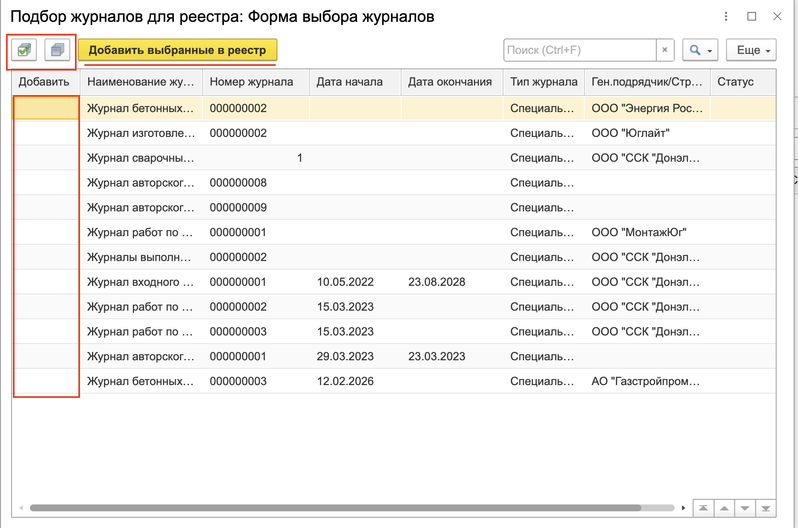
Task: Clear the search field with the X icon
Action: pos(665,50)
